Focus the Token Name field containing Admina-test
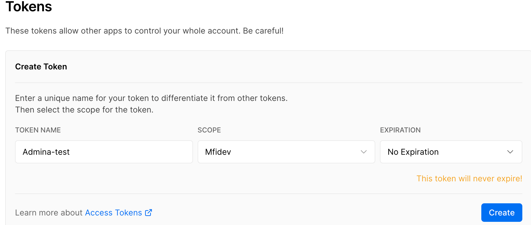Screen dimensions: 531x225 click(104, 152)
